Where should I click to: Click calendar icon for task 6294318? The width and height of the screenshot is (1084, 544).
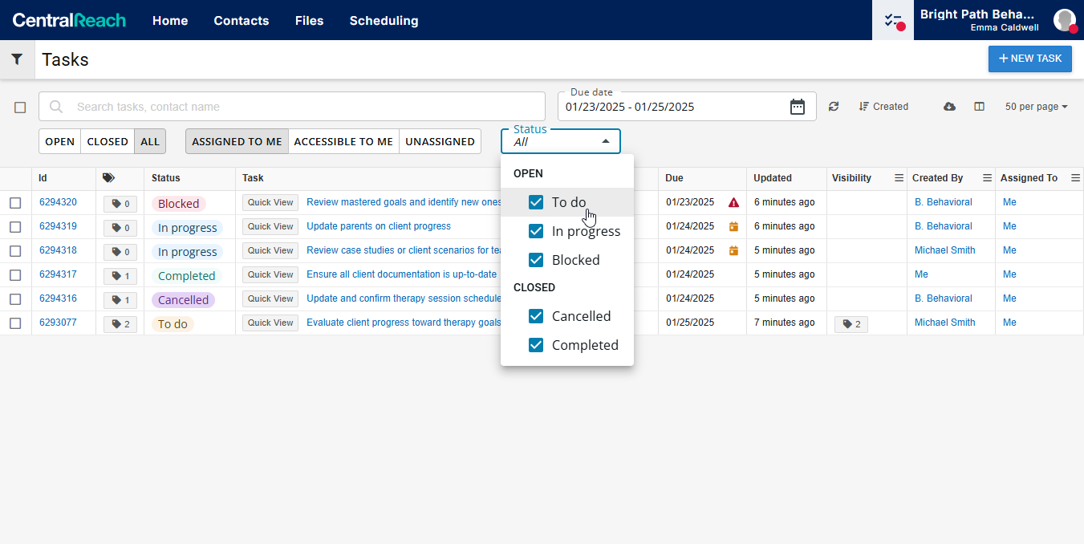(733, 250)
